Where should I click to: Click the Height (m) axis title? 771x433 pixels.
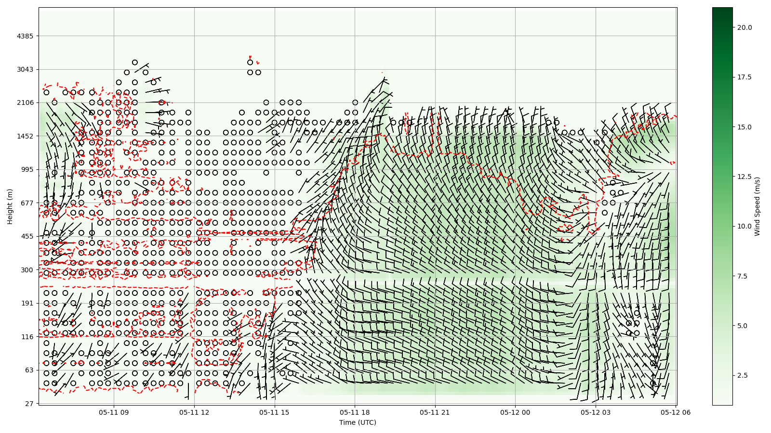10,206
